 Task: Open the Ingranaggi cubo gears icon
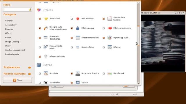pos(110,38)
